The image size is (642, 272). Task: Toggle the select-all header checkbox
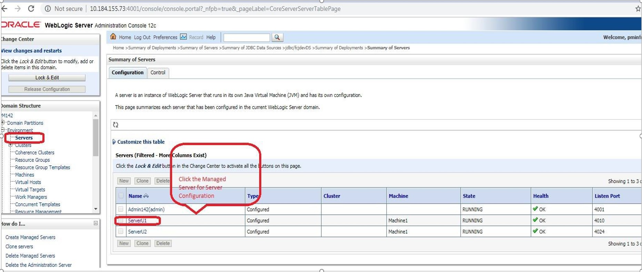point(121,196)
